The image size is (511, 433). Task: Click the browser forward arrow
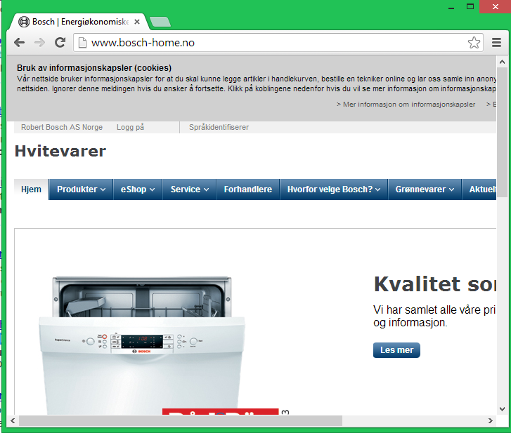click(x=40, y=42)
